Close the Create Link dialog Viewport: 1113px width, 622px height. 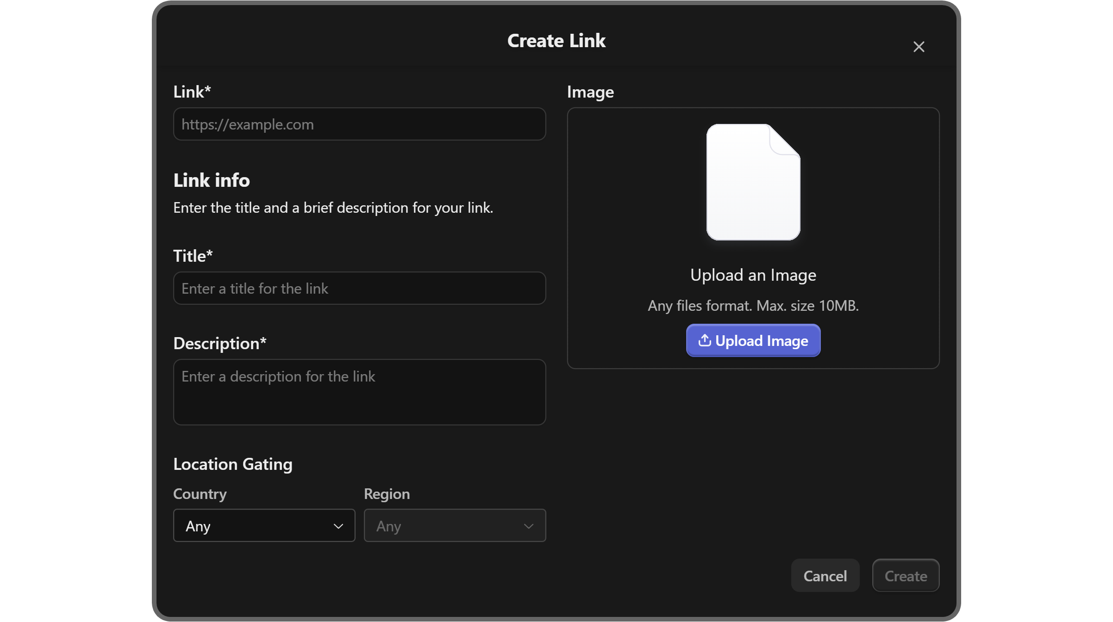point(919,47)
